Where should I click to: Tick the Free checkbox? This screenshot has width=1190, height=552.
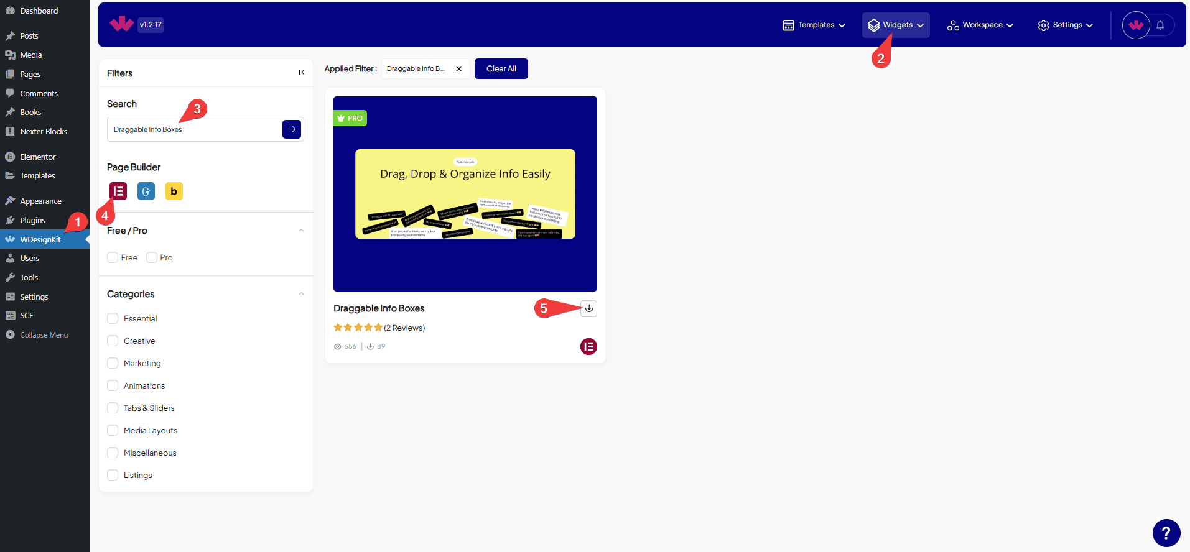(x=113, y=257)
